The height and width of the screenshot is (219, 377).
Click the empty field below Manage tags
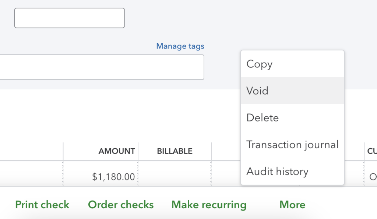[99, 67]
